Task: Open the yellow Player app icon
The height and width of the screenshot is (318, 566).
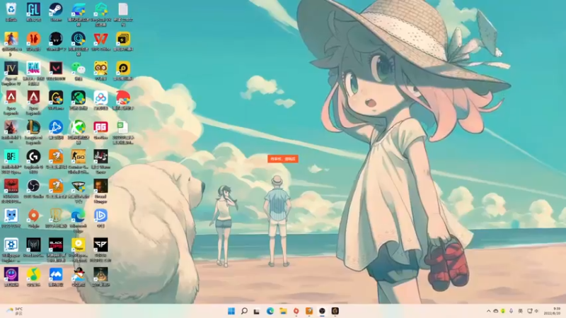Action: click(79, 245)
